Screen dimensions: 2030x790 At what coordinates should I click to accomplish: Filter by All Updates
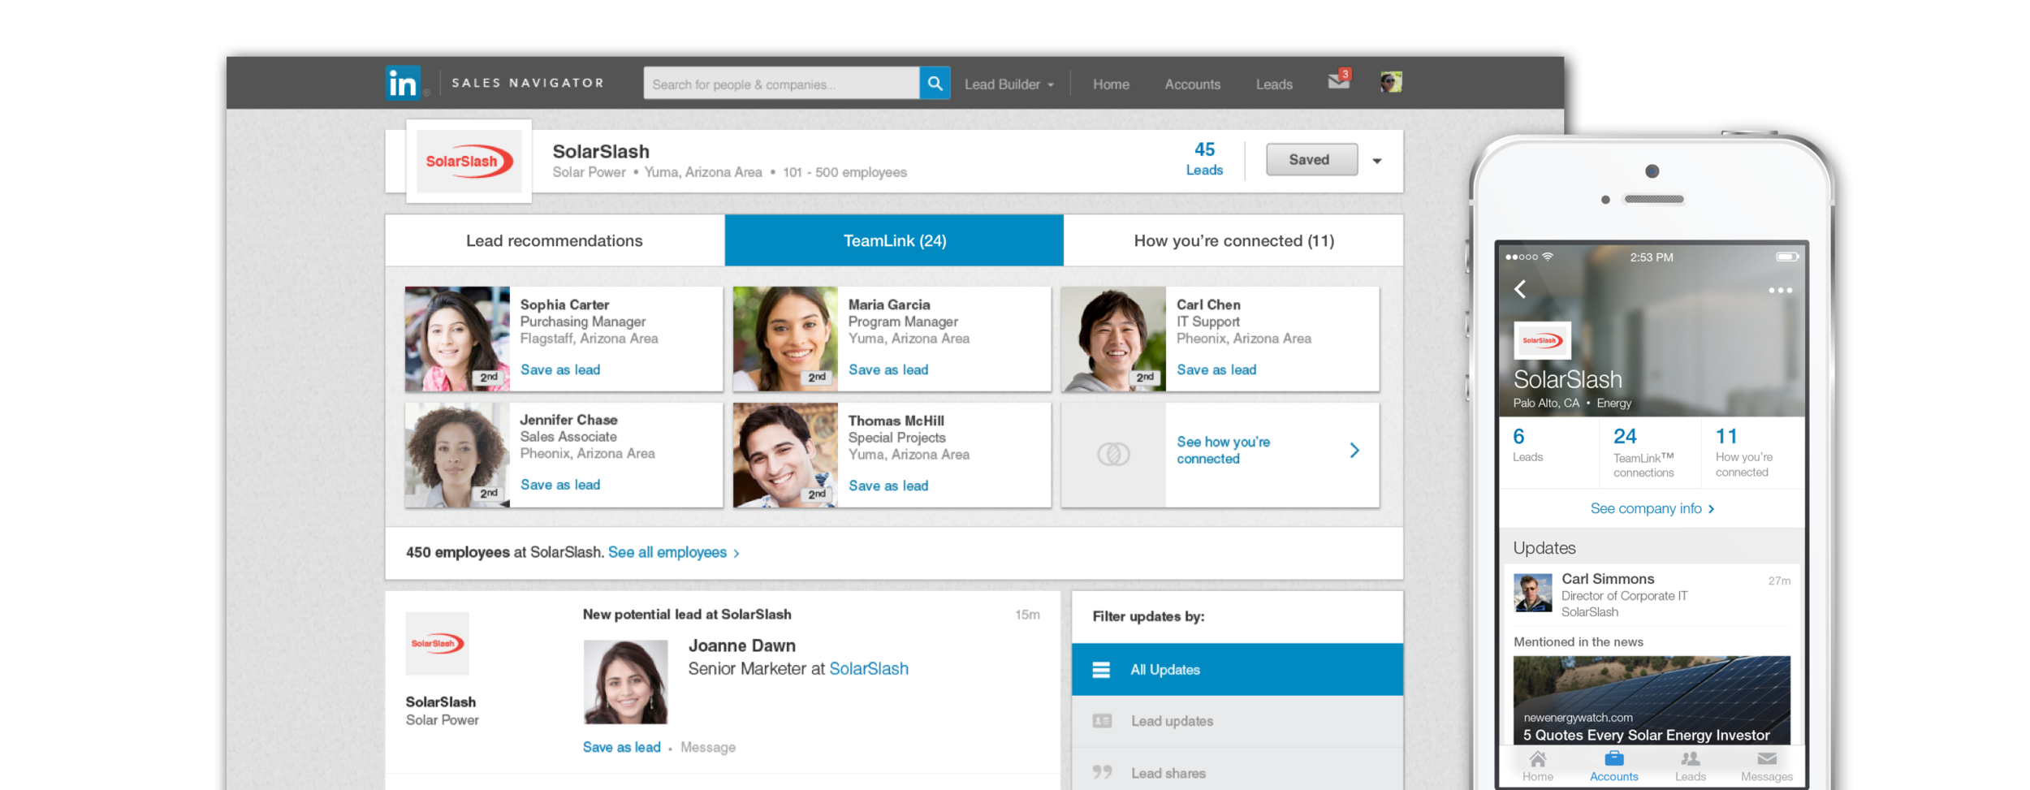click(1237, 670)
